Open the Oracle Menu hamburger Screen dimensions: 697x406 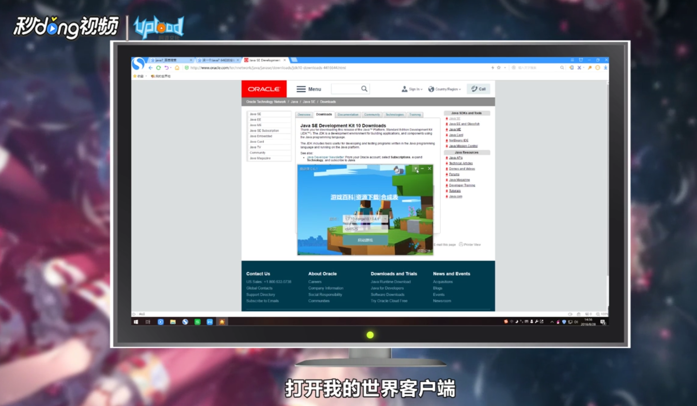[x=309, y=89]
